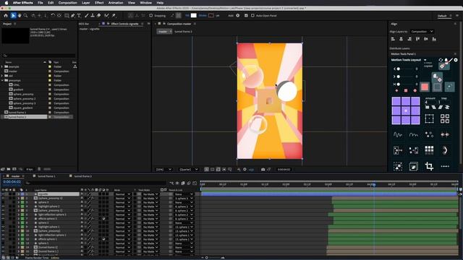Enable the Snapping checkbox
The width and height of the screenshot is (463, 260).
(151, 16)
